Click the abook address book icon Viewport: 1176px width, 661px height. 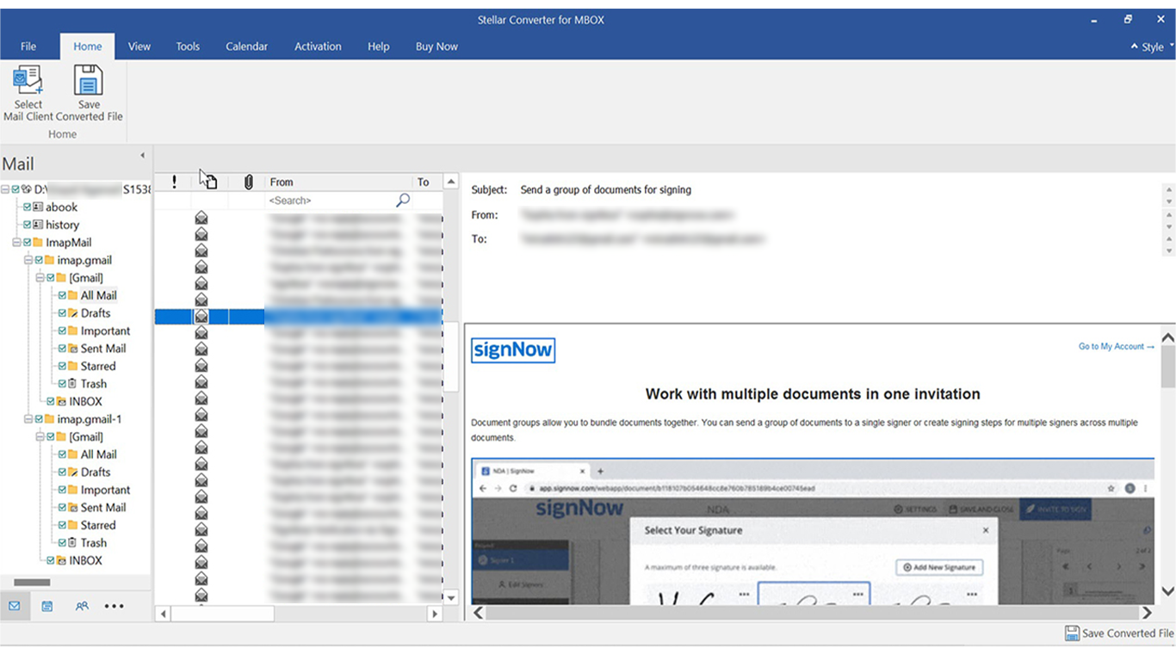click(x=38, y=207)
